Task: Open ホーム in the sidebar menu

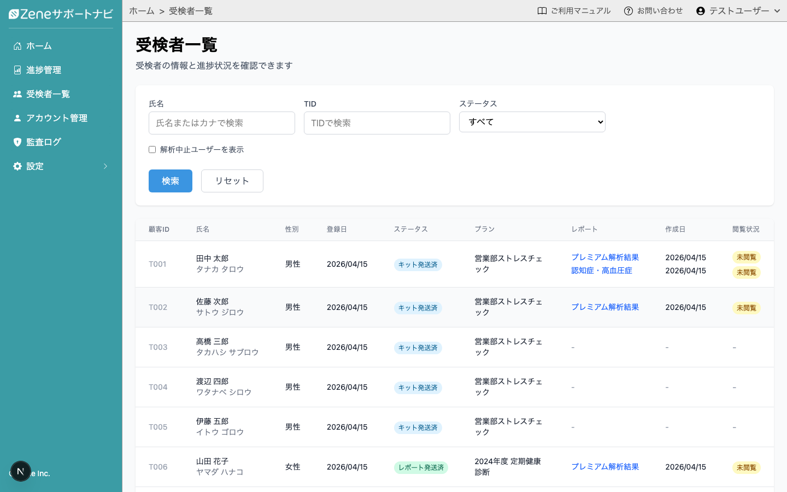Action: point(61,46)
